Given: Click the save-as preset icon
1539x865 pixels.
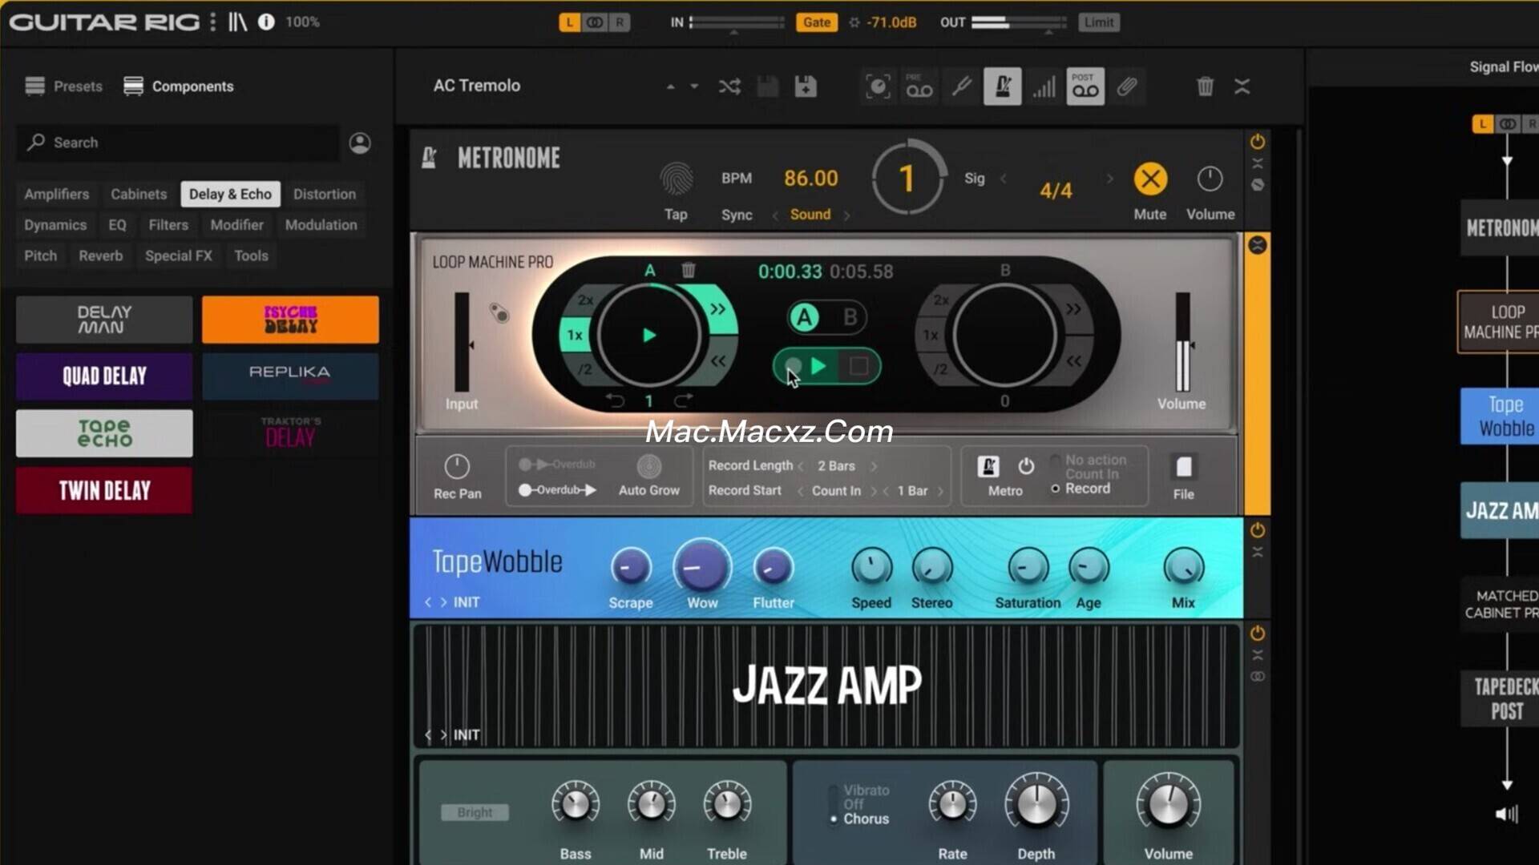Looking at the screenshot, I should click(806, 86).
